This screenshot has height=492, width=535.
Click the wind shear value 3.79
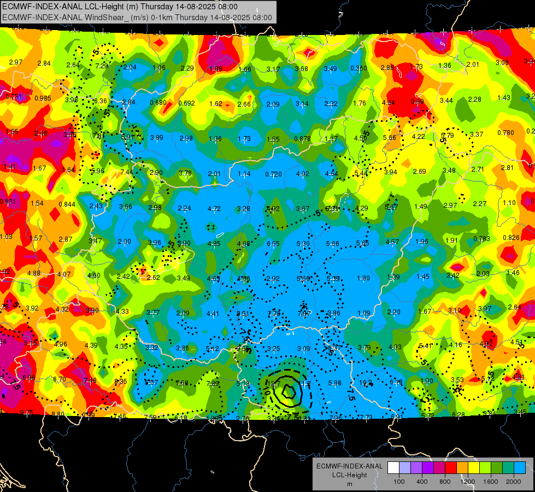click(364, 348)
